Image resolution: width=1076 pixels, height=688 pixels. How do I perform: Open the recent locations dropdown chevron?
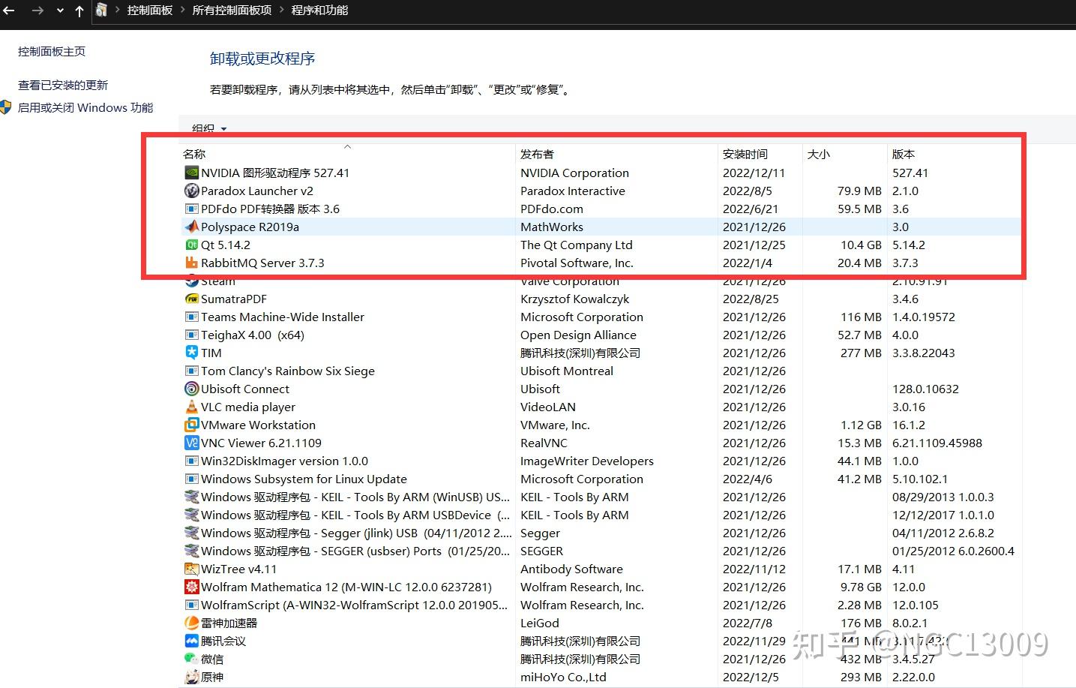60,11
